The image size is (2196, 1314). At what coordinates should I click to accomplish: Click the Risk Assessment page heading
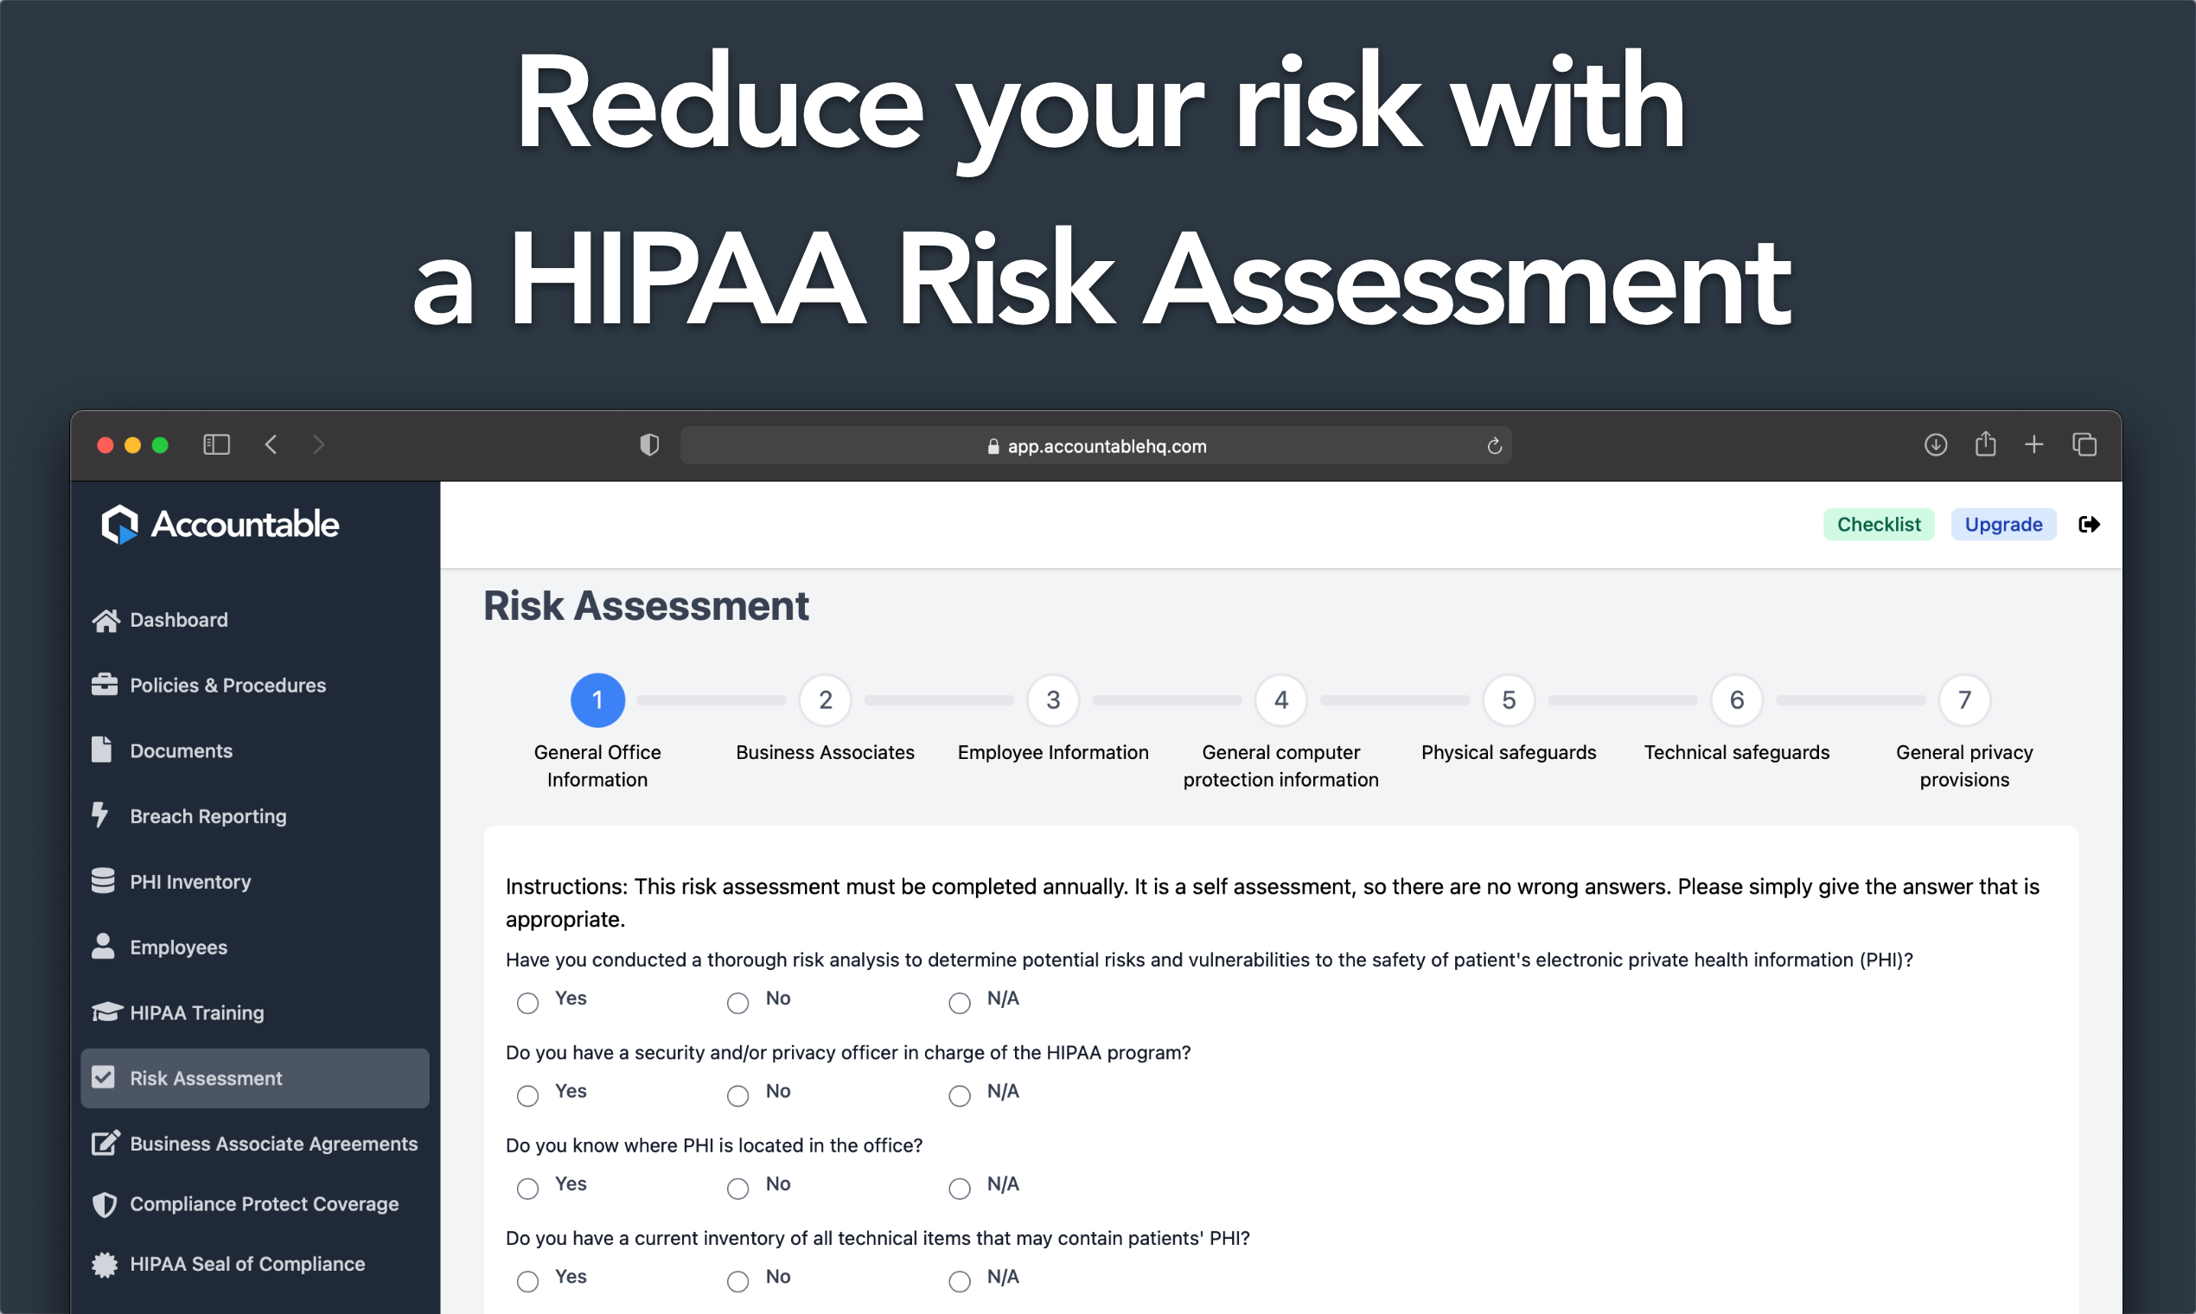[x=646, y=607]
